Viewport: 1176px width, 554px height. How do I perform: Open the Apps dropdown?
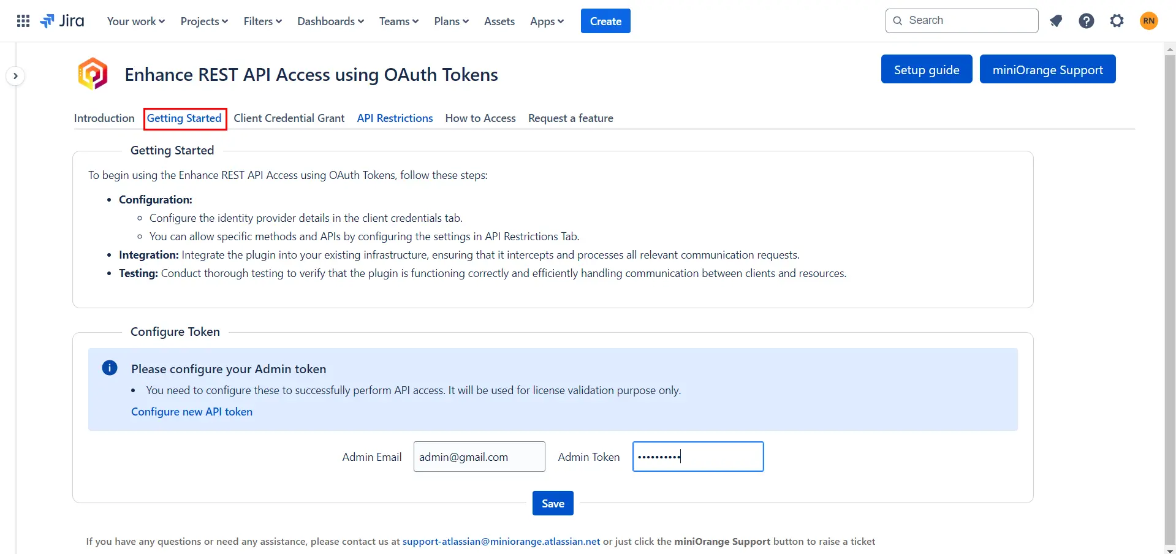point(547,21)
